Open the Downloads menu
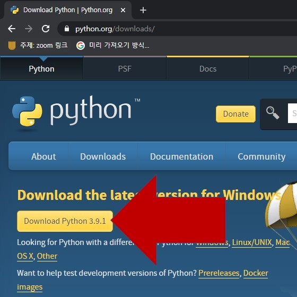This screenshot has height=297, width=297. tap(103, 156)
